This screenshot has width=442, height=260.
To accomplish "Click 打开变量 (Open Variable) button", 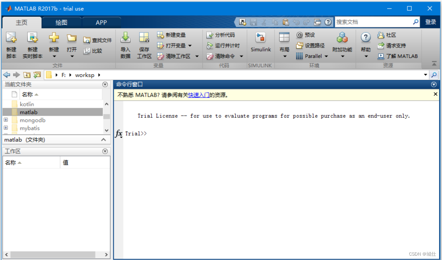I will 171,46.
